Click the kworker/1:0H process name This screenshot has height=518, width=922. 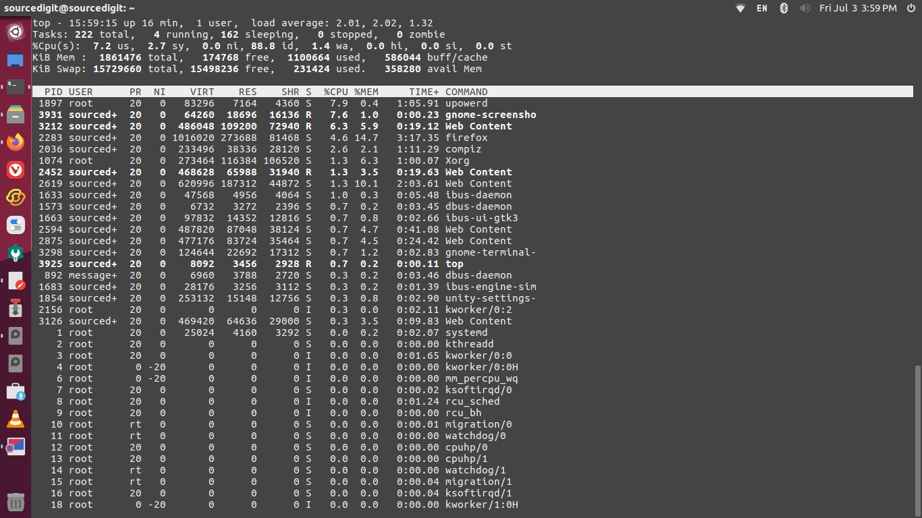click(x=482, y=505)
